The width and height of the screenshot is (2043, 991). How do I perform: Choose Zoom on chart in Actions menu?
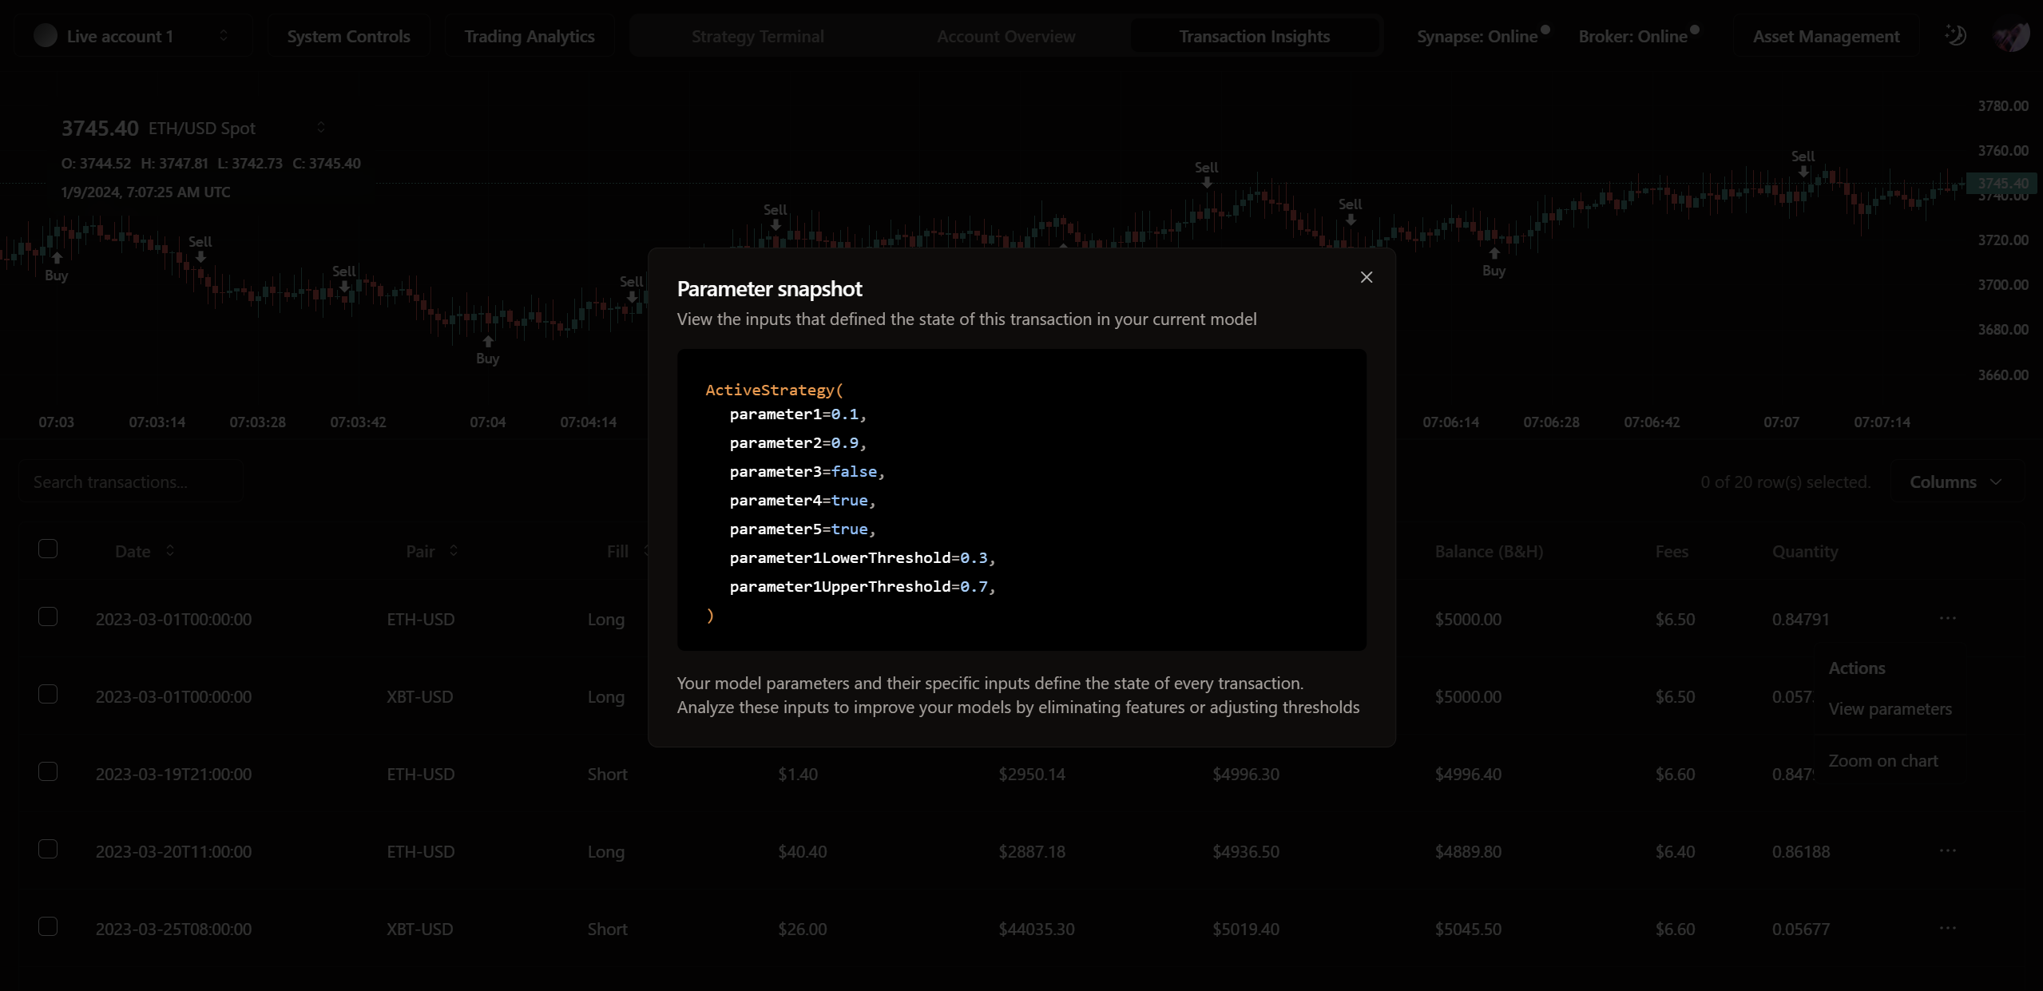pos(1882,760)
